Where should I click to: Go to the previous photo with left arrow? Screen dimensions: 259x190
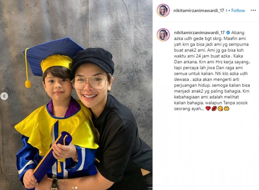pyautogui.click(x=4, y=96)
